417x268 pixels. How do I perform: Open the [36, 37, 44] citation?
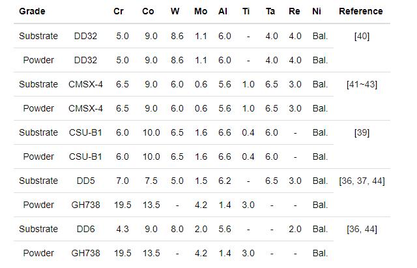[362, 181]
